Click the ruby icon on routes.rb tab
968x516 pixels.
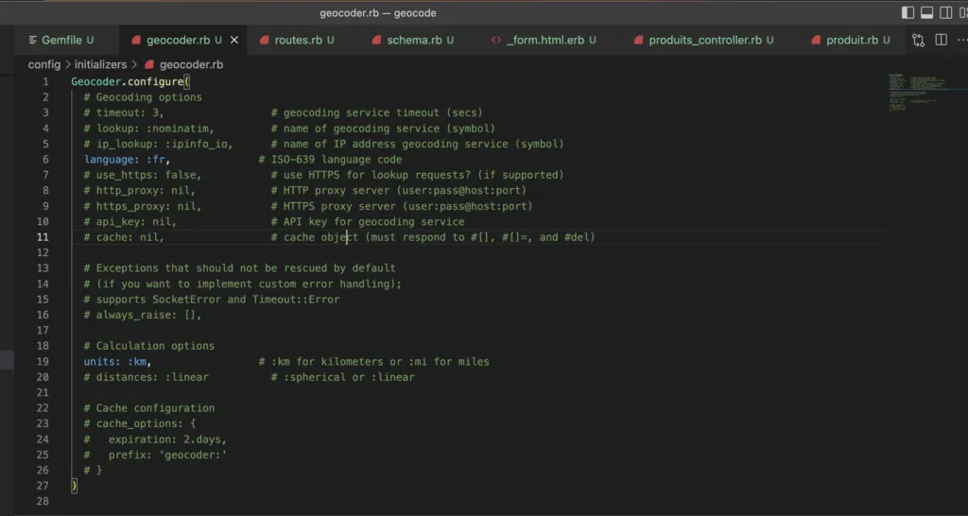point(265,40)
